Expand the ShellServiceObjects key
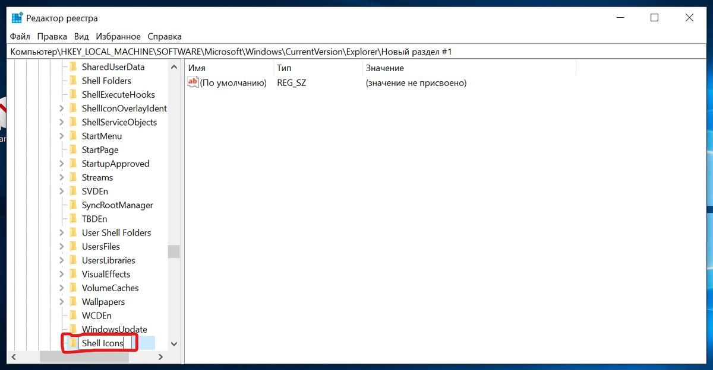 pyautogui.click(x=62, y=122)
